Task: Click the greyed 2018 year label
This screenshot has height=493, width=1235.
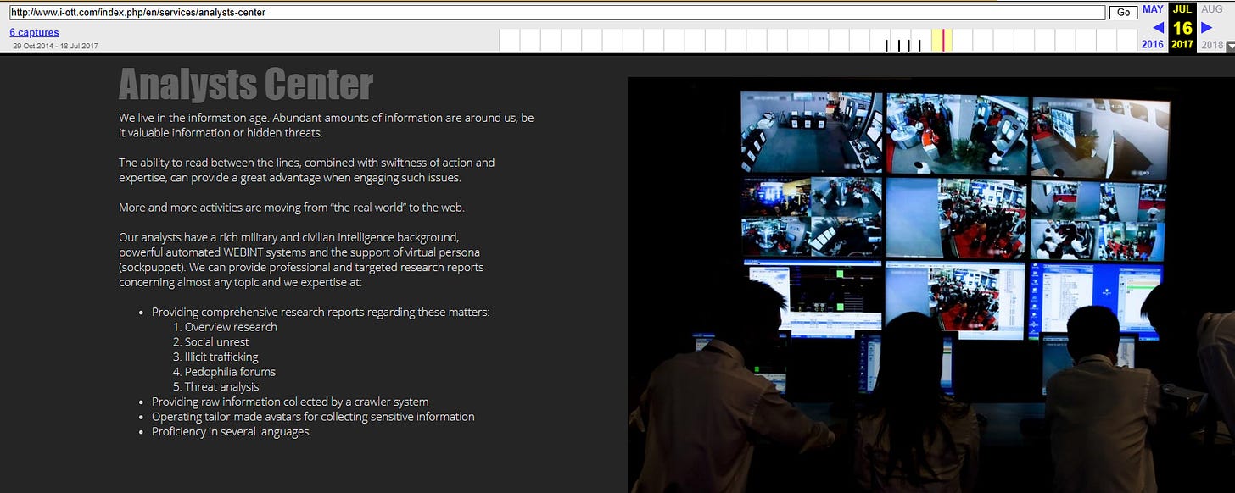Action: (1212, 44)
